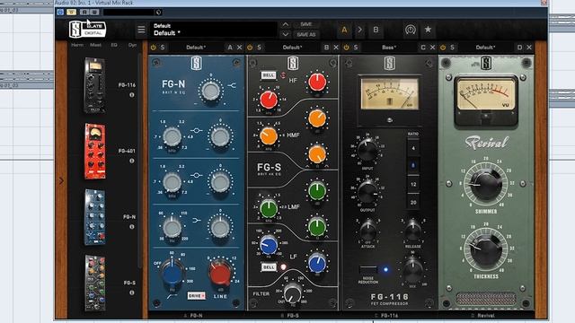
Task: Click slot letter C on FG-116 module
Action: [x=423, y=48]
